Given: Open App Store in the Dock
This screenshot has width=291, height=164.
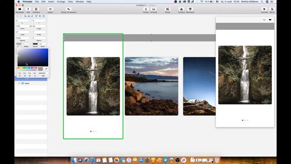Looking at the screenshot, I should 141,160.
